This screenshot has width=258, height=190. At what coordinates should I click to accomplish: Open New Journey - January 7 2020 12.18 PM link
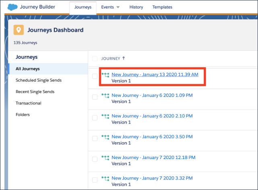tap(153, 157)
